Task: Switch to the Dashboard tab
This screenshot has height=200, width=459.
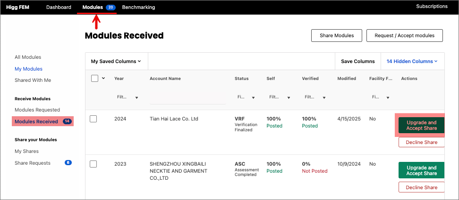Action: coord(59,7)
